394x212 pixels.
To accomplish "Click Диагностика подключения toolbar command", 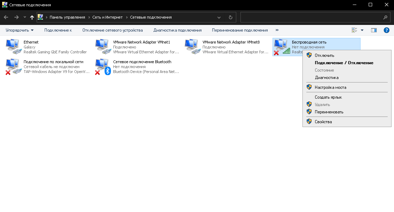I will tap(177, 30).
